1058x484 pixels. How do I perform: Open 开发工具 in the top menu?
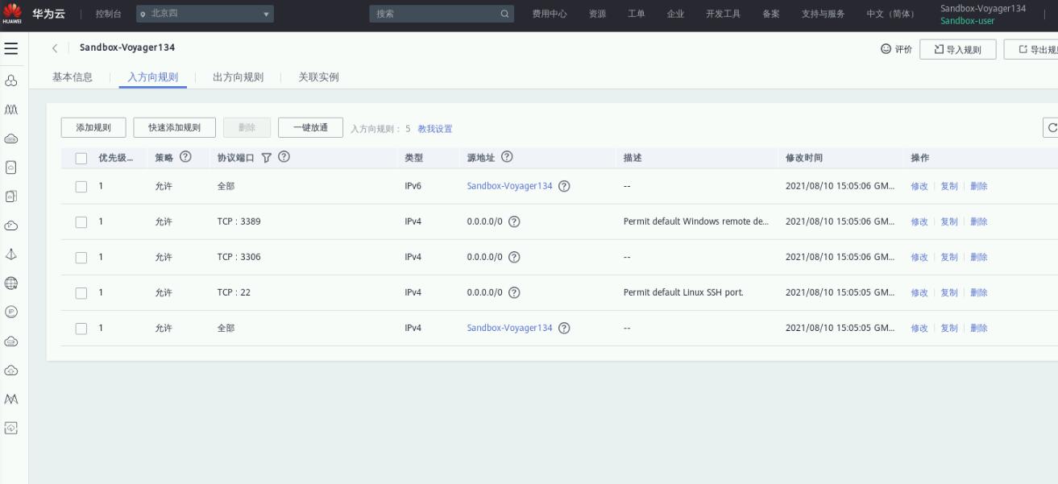[x=723, y=14]
